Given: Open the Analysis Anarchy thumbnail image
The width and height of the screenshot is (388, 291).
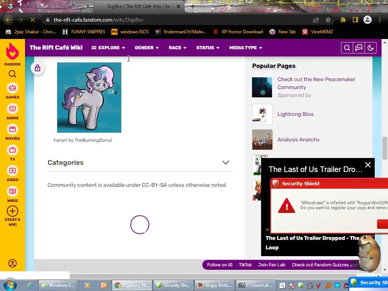Looking at the screenshot, I should [262, 139].
